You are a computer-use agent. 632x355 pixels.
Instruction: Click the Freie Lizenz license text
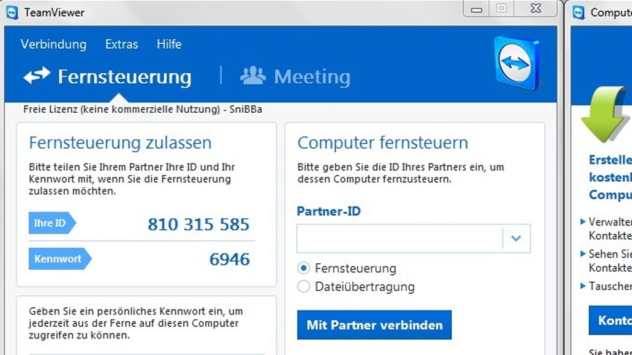coord(143,110)
